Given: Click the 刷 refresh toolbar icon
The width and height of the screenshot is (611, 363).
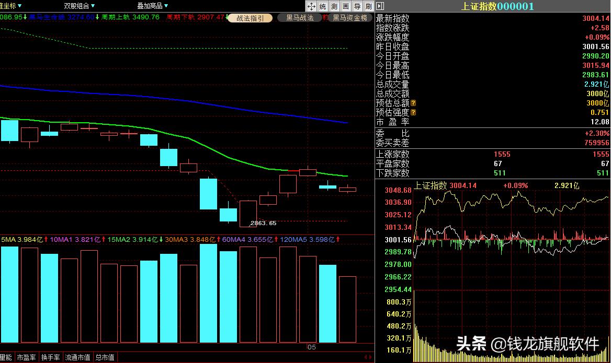Looking at the screenshot, I should coord(368,6).
